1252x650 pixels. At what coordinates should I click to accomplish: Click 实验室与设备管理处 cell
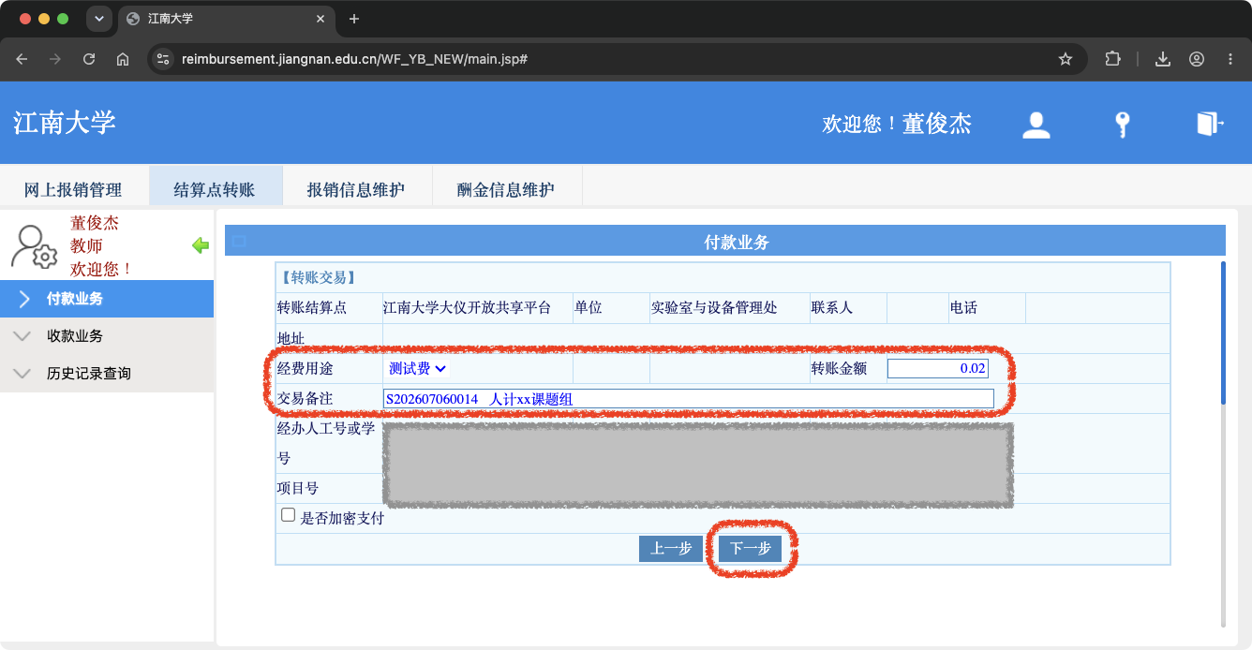[714, 308]
